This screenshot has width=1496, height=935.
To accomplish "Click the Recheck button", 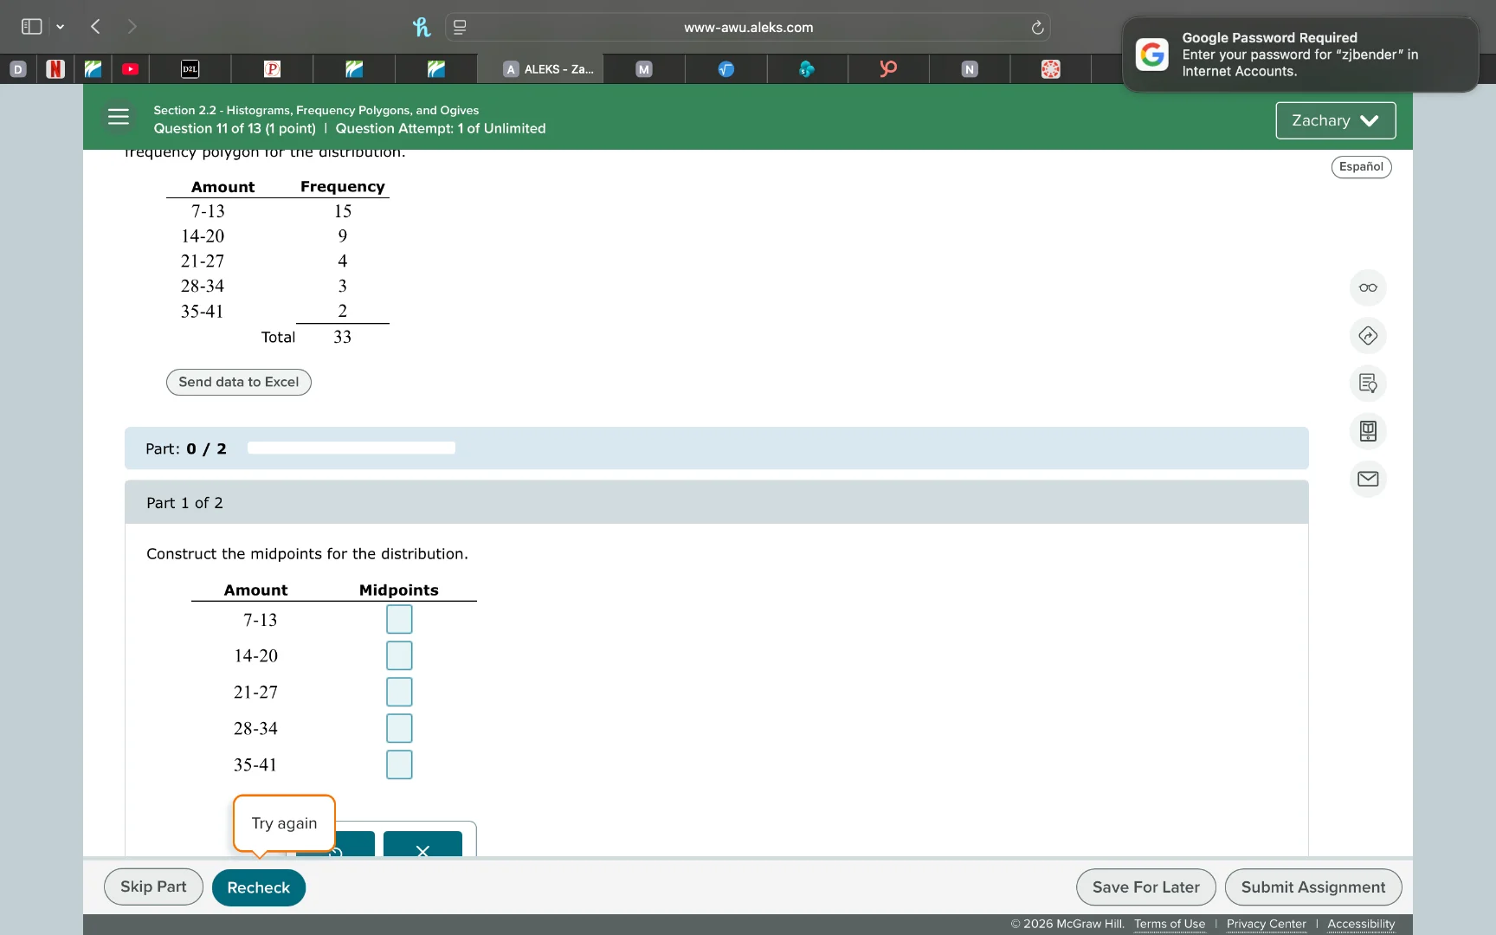I will 258,887.
